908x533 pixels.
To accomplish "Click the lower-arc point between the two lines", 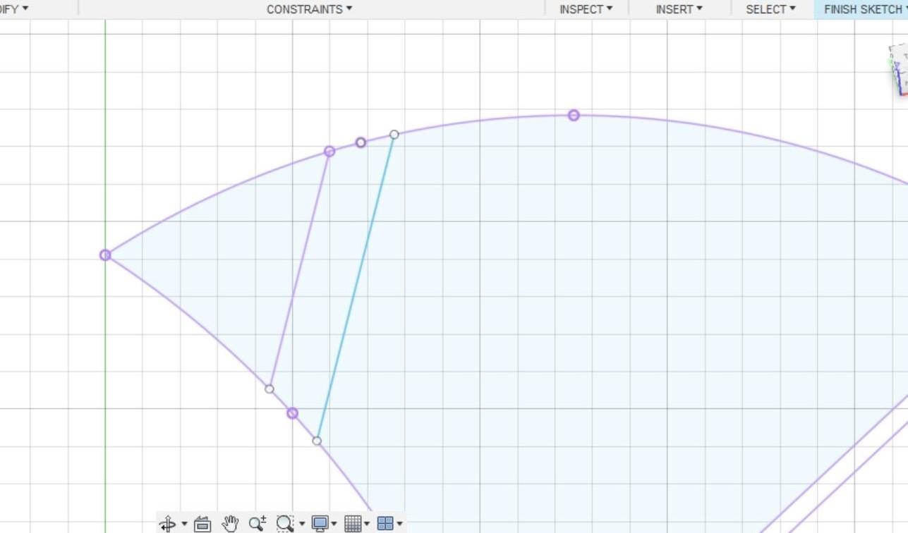I will (x=293, y=413).
